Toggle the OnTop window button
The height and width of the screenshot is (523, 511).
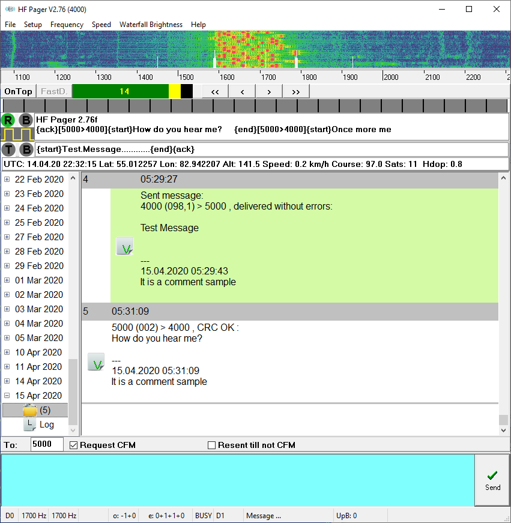pyautogui.click(x=18, y=91)
